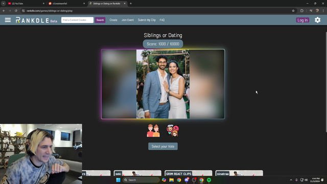The image size is (327, 184).
Task: Open the browser extensions puzzle icon
Action: tap(302, 11)
